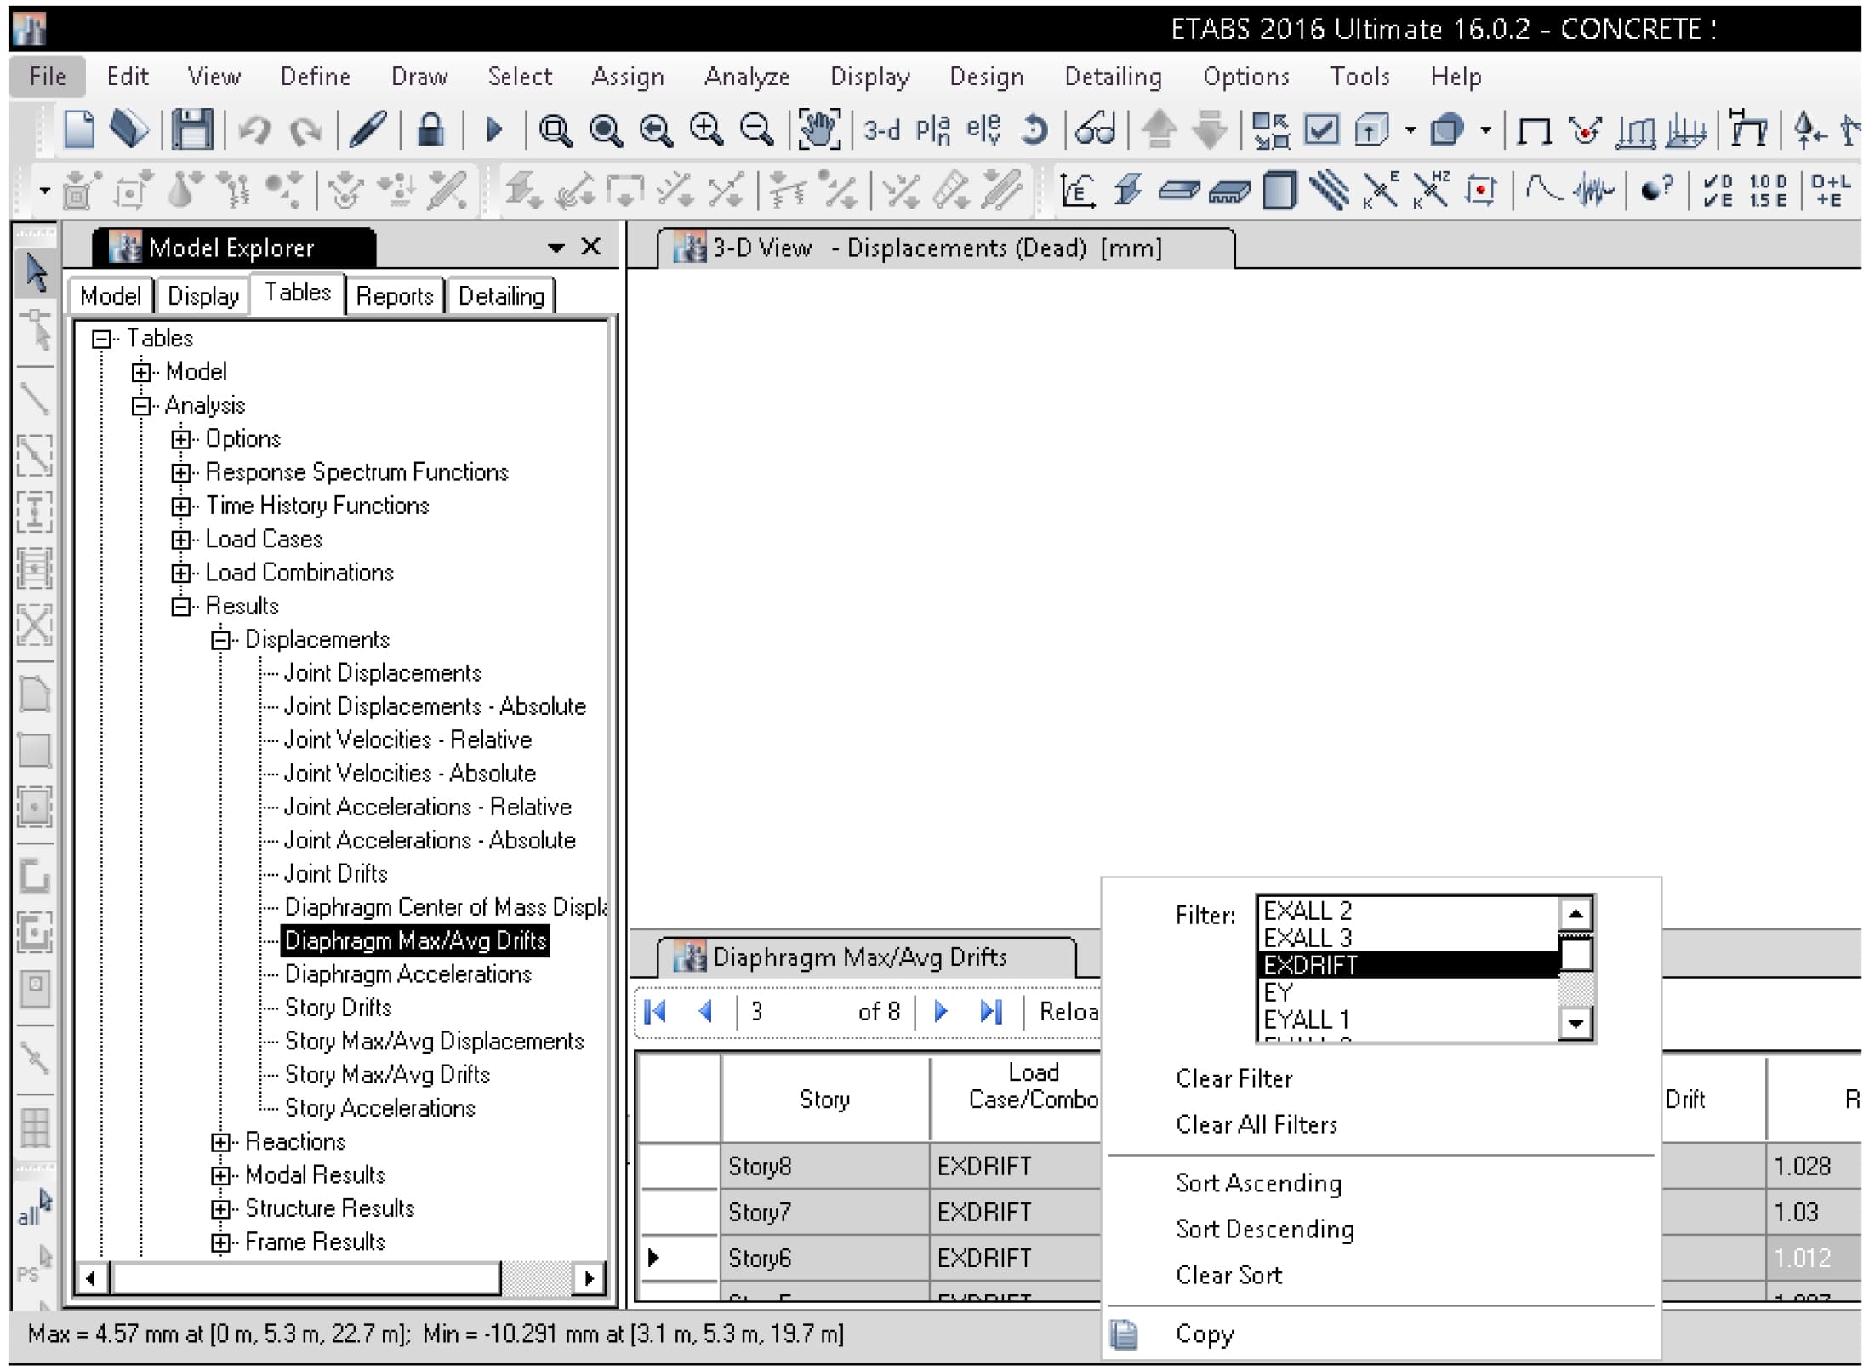
Task: Select the Model tab in explorer
Action: click(111, 296)
